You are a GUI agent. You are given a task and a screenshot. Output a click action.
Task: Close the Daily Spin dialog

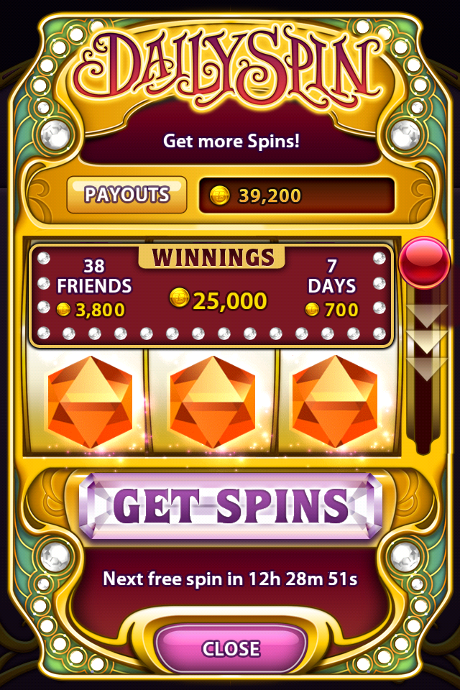pos(231,648)
